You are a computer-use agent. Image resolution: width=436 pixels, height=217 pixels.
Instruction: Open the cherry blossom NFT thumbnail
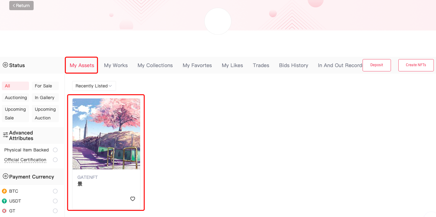[x=106, y=134]
